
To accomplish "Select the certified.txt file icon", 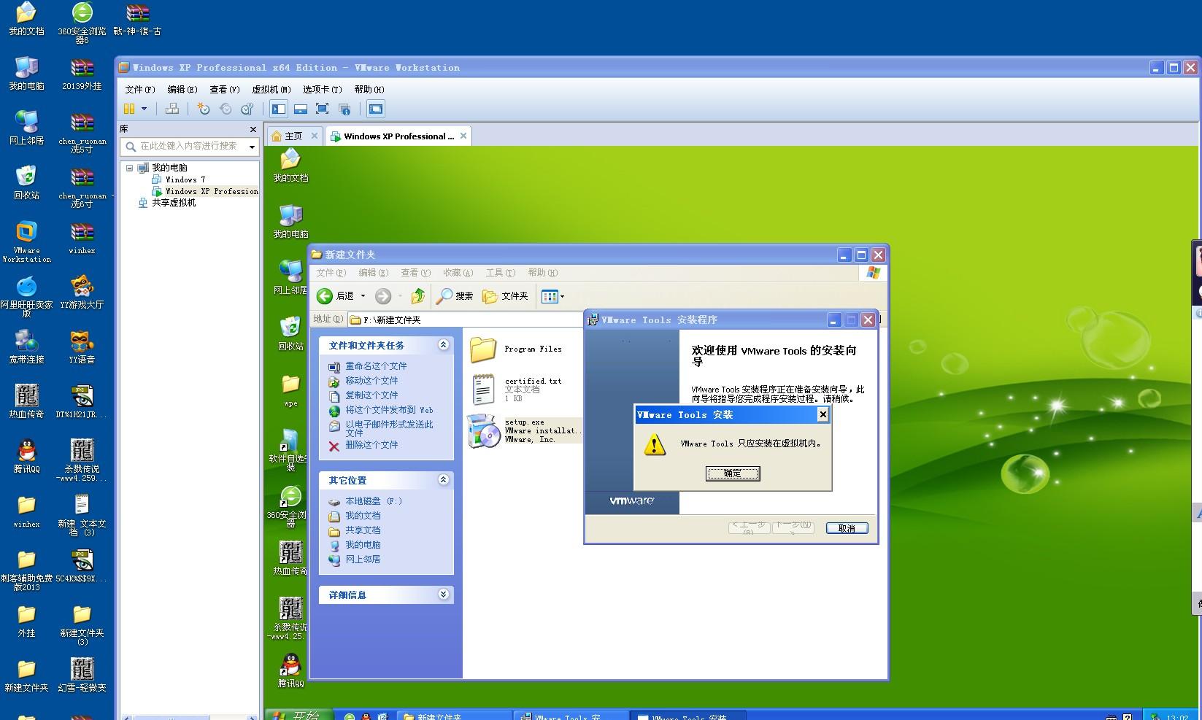I will tap(483, 389).
